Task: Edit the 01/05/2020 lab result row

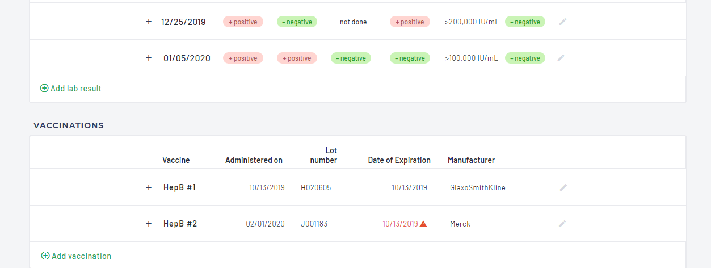Action: [561, 58]
